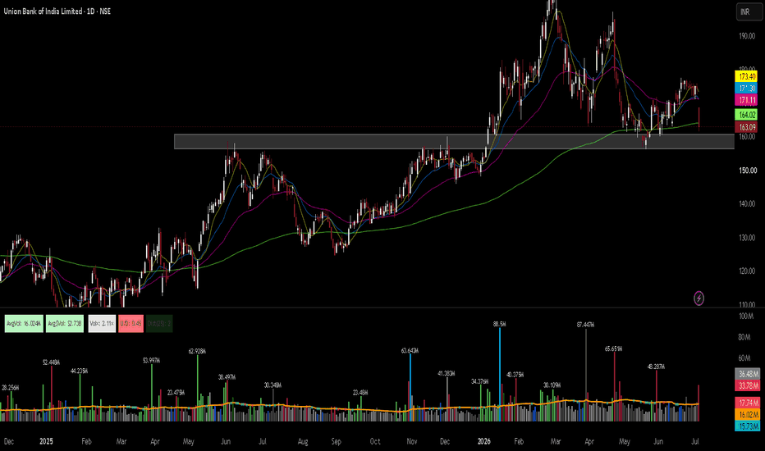Click the 80M volume axis tick
The image size is (765, 451).
744,337
